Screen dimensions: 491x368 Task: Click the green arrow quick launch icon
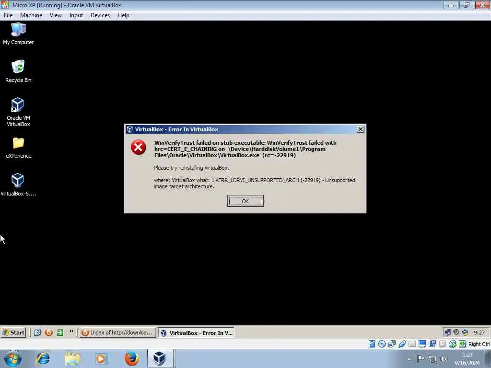point(60,333)
